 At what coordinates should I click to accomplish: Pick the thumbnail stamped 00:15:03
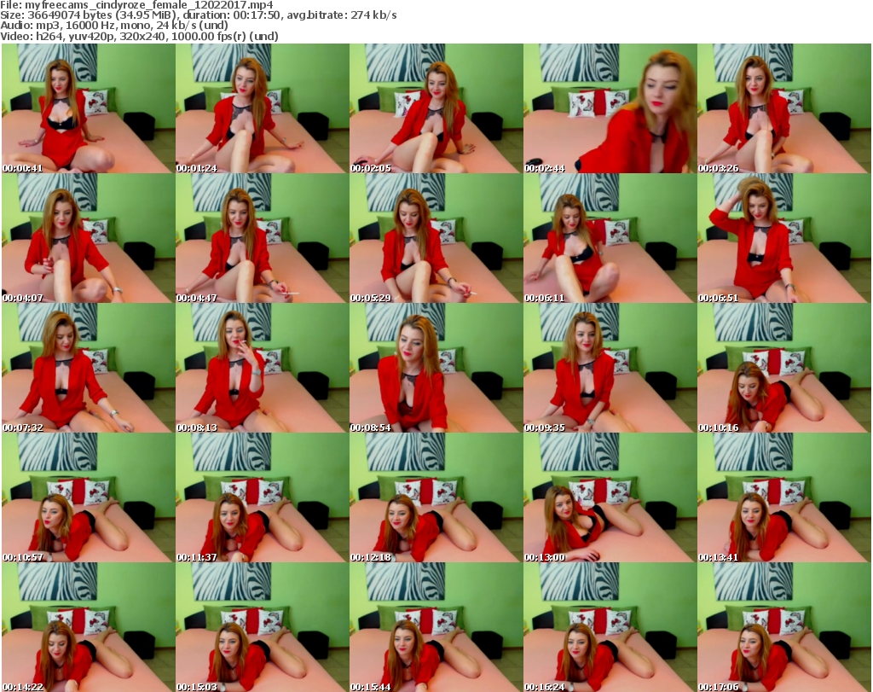pos(263,627)
